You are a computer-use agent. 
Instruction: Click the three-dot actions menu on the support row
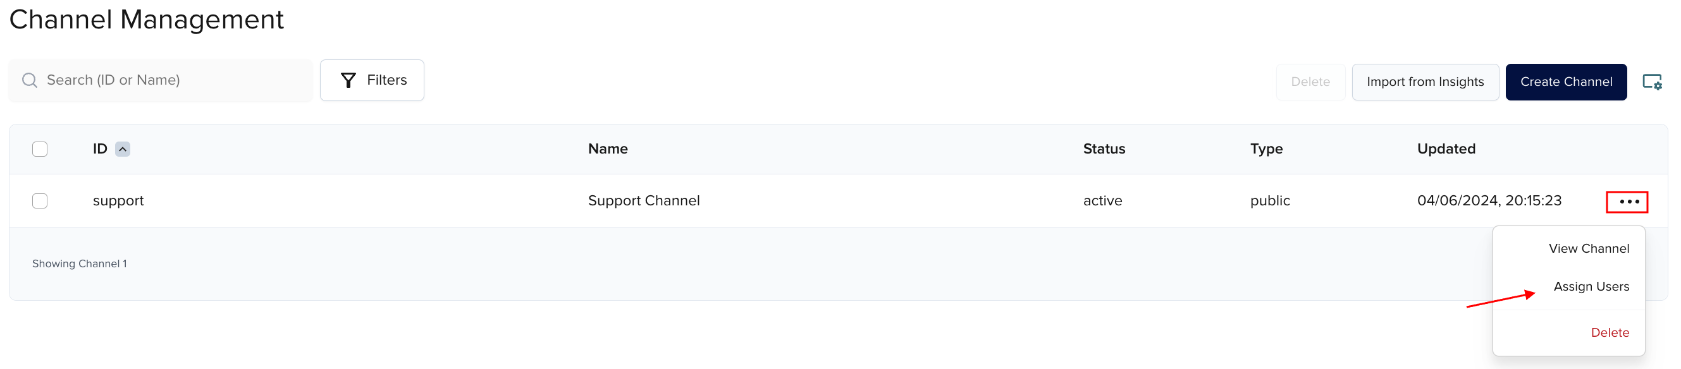1627,201
